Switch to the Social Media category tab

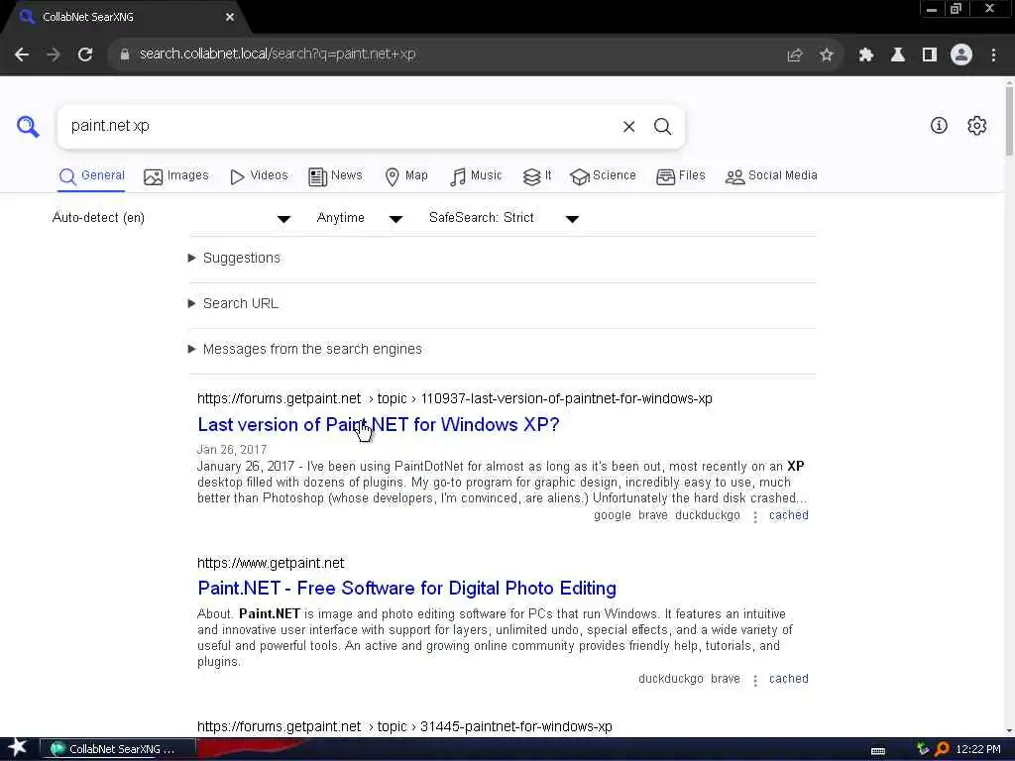click(771, 176)
